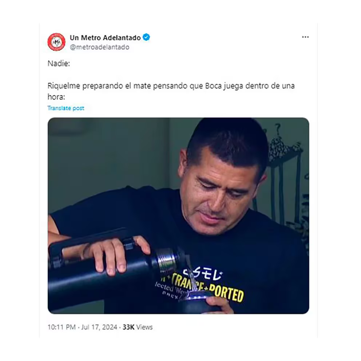361x361 pixels.
Task: Click the word hora: ending the tweet
Action: [x=56, y=97]
